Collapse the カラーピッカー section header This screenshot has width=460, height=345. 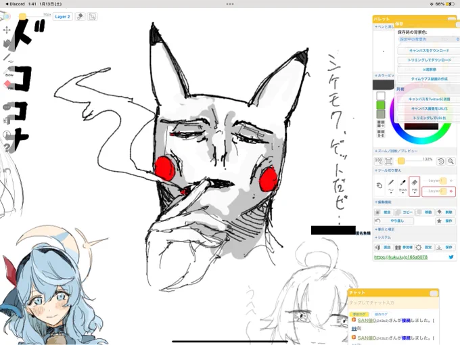384,75
